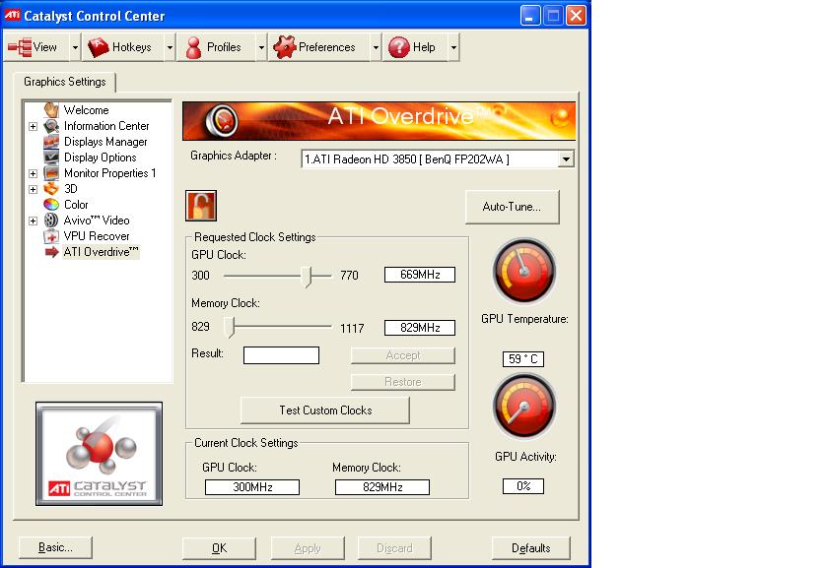Click the ATI Catalyst Control Center logo image
This screenshot has height=568, width=828.
click(x=100, y=454)
